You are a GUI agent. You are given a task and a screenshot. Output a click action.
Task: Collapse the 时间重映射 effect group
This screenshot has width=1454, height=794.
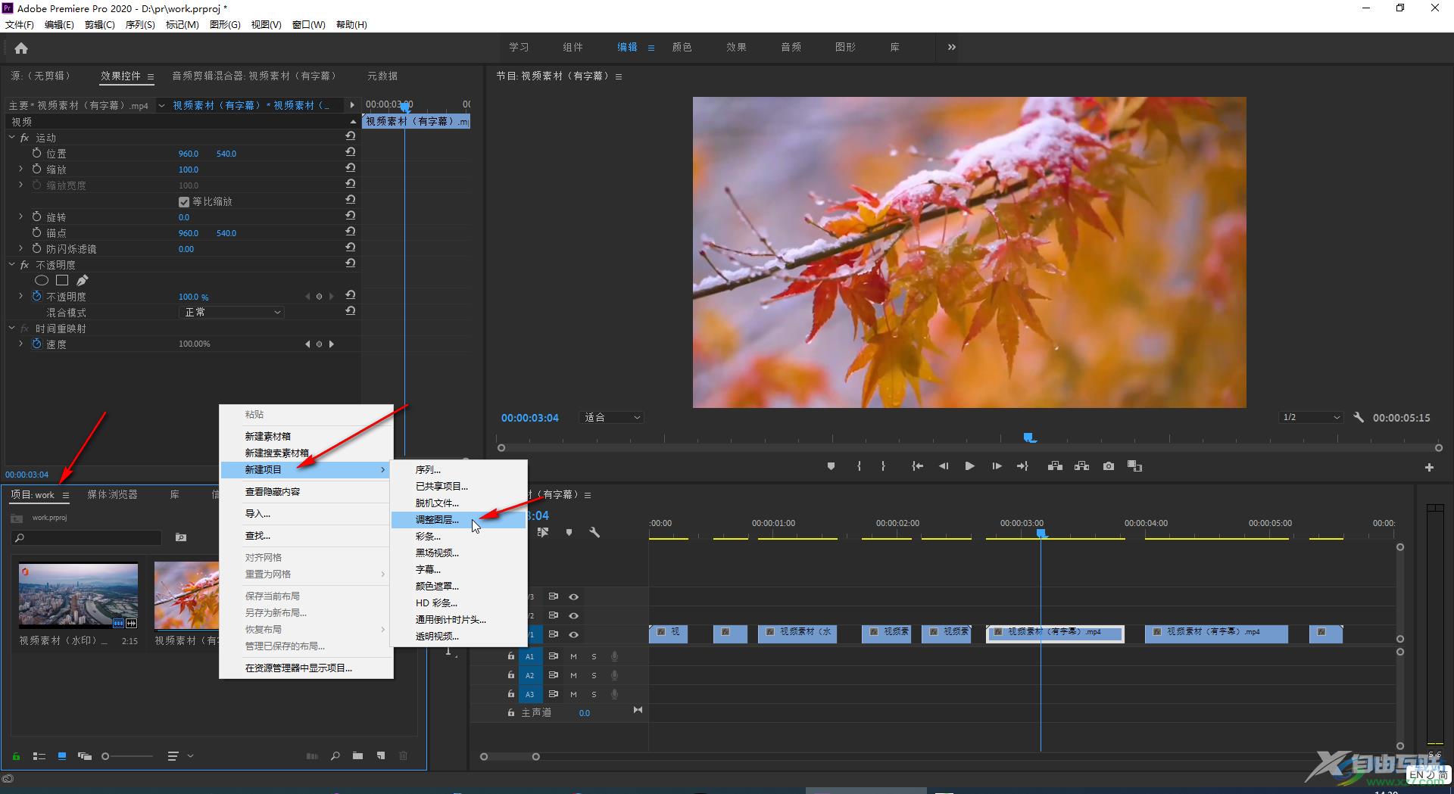tap(12, 328)
